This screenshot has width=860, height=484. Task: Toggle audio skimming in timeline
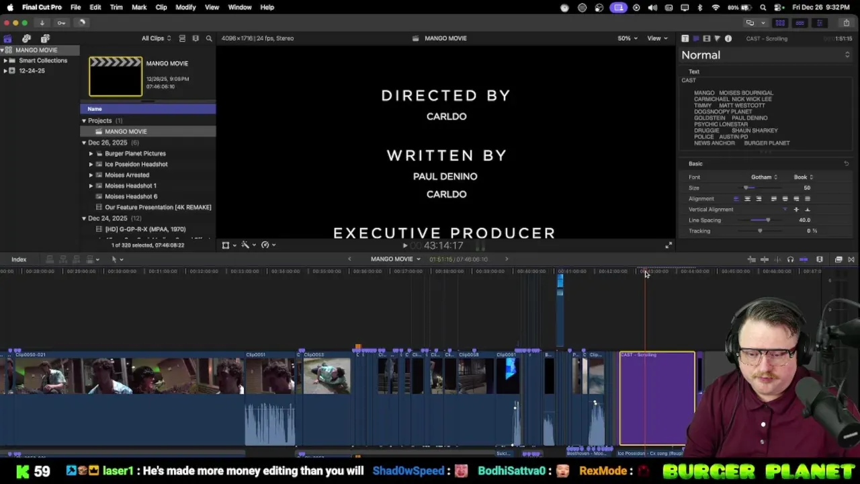tap(777, 259)
